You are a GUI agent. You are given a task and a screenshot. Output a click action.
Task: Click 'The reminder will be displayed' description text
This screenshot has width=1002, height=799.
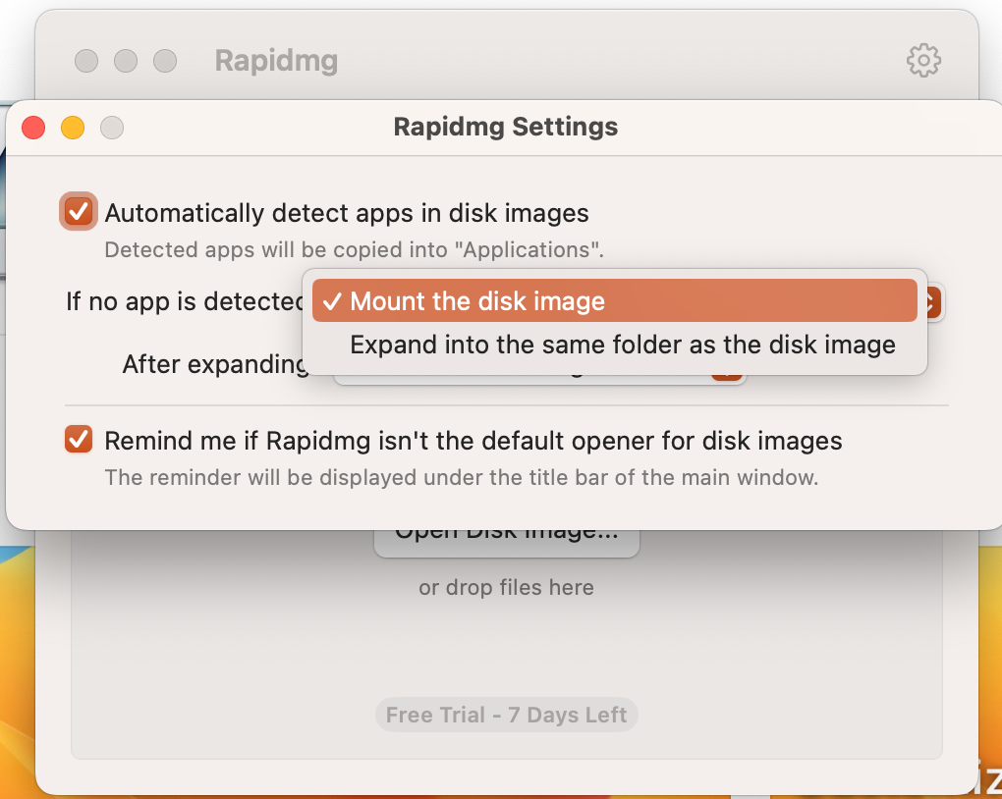(462, 478)
